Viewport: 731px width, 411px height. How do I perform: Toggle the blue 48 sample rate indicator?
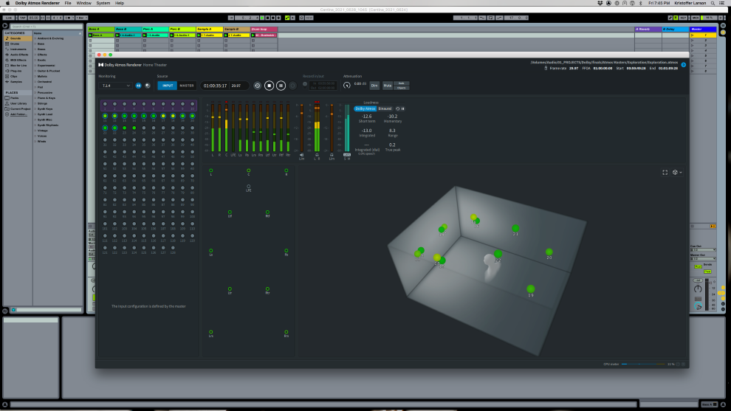tap(139, 86)
